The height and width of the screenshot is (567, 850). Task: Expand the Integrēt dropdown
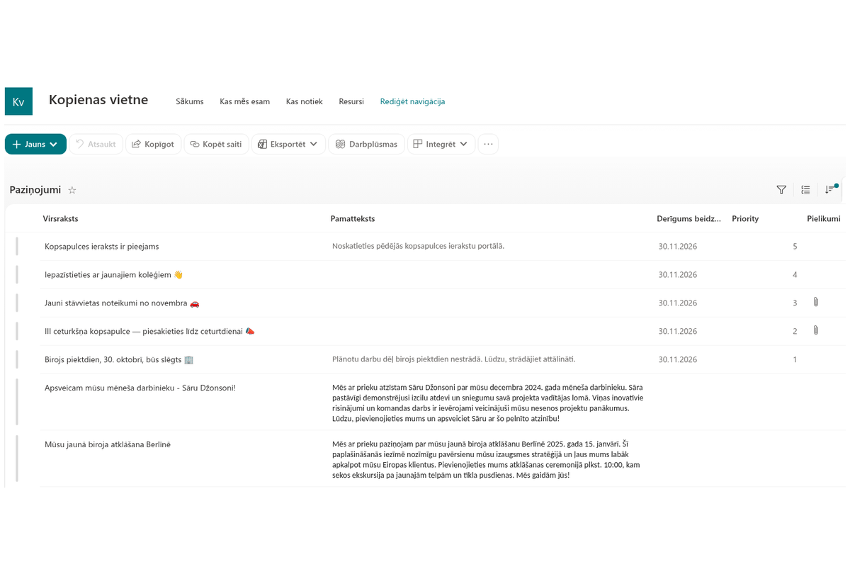tap(441, 144)
